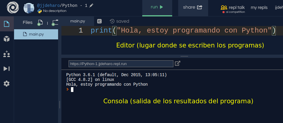The image size is (283, 123).
Task: Add a new folder
Action: pos(55,23)
